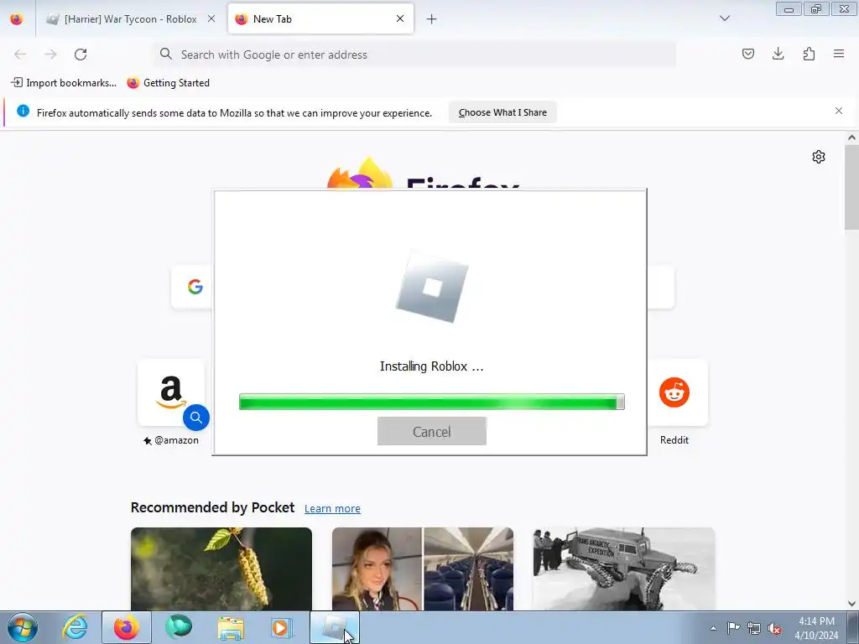Click the Installing Roblox text
Screen dimensions: 859x644
point(432,366)
